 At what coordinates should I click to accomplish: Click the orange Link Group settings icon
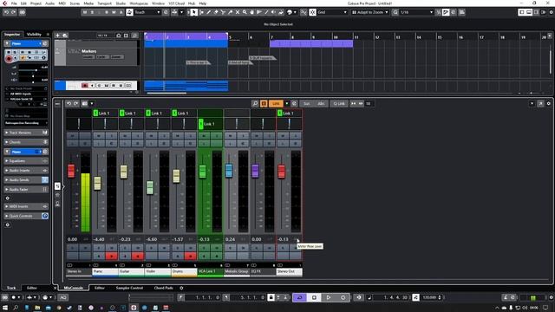coord(264,104)
